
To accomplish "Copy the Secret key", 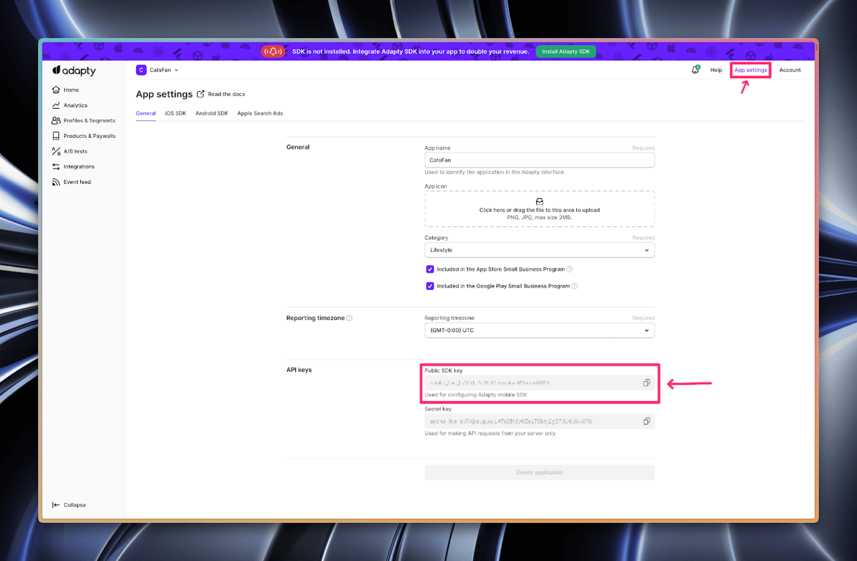I will coord(646,421).
